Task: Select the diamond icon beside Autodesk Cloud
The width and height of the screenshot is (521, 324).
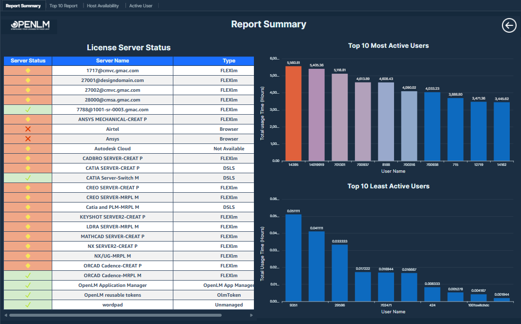Action: point(27,148)
